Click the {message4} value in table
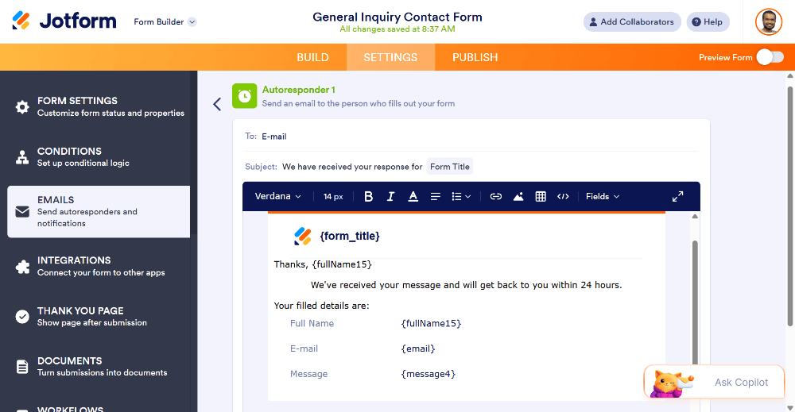 tap(428, 374)
